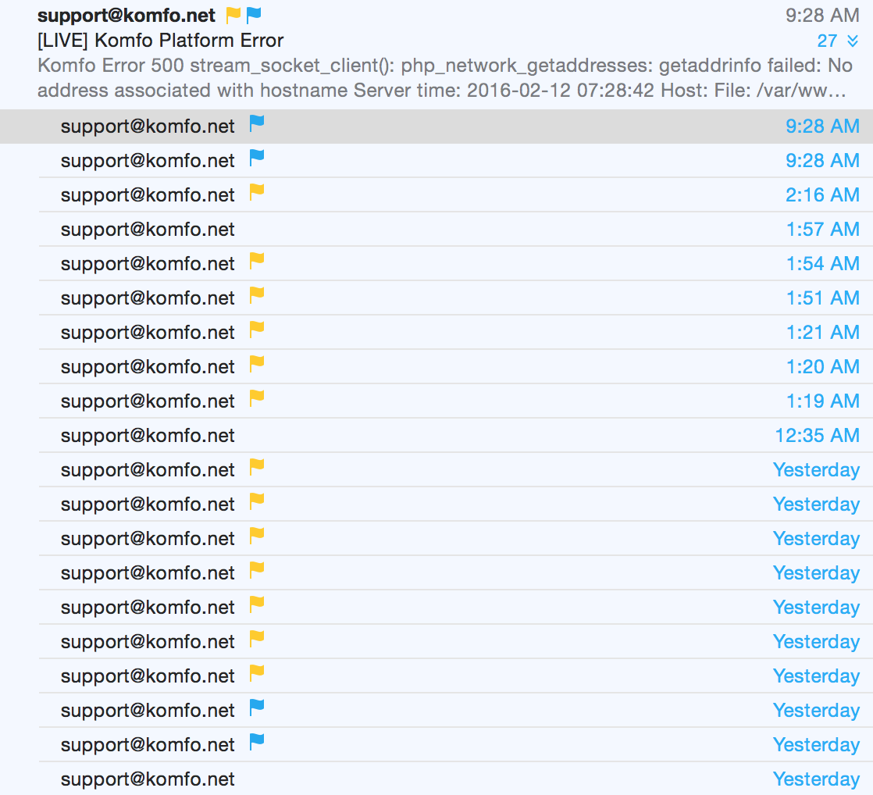The image size is (873, 795).
Task: Click the blue flag on the highlighted 9:28 AM message
Action: click(257, 123)
